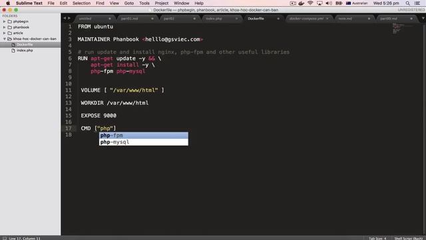Image resolution: width=426 pixels, height=240 pixels.
Task: Open the Shell Script (Bash) syntax selector
Action: tap(408, 238)
